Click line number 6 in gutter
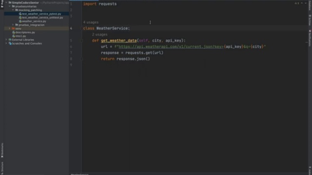This screenshot has width=312, height=175. [71, 47]
